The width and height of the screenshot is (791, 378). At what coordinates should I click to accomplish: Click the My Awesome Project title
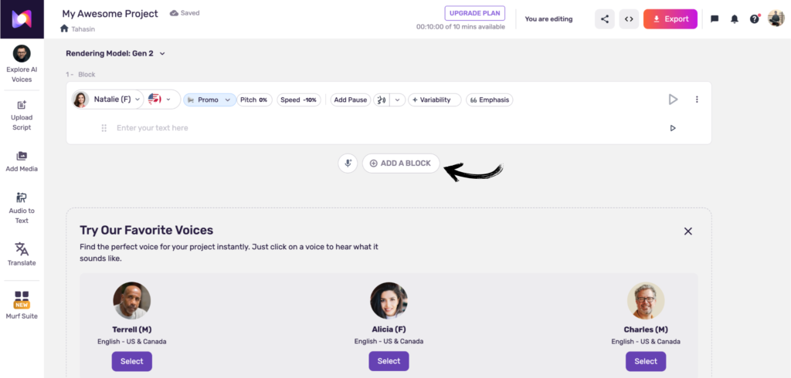110,14
